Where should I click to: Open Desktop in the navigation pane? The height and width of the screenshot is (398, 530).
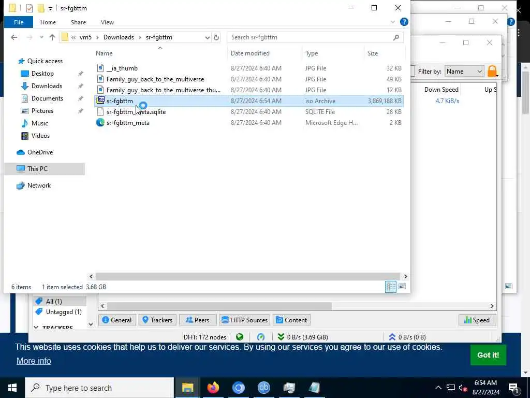[x=42, y=74]
